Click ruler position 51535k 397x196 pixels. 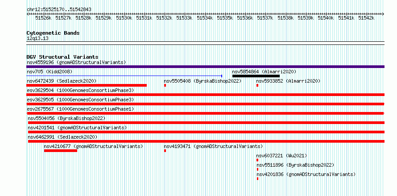(225, 18)
